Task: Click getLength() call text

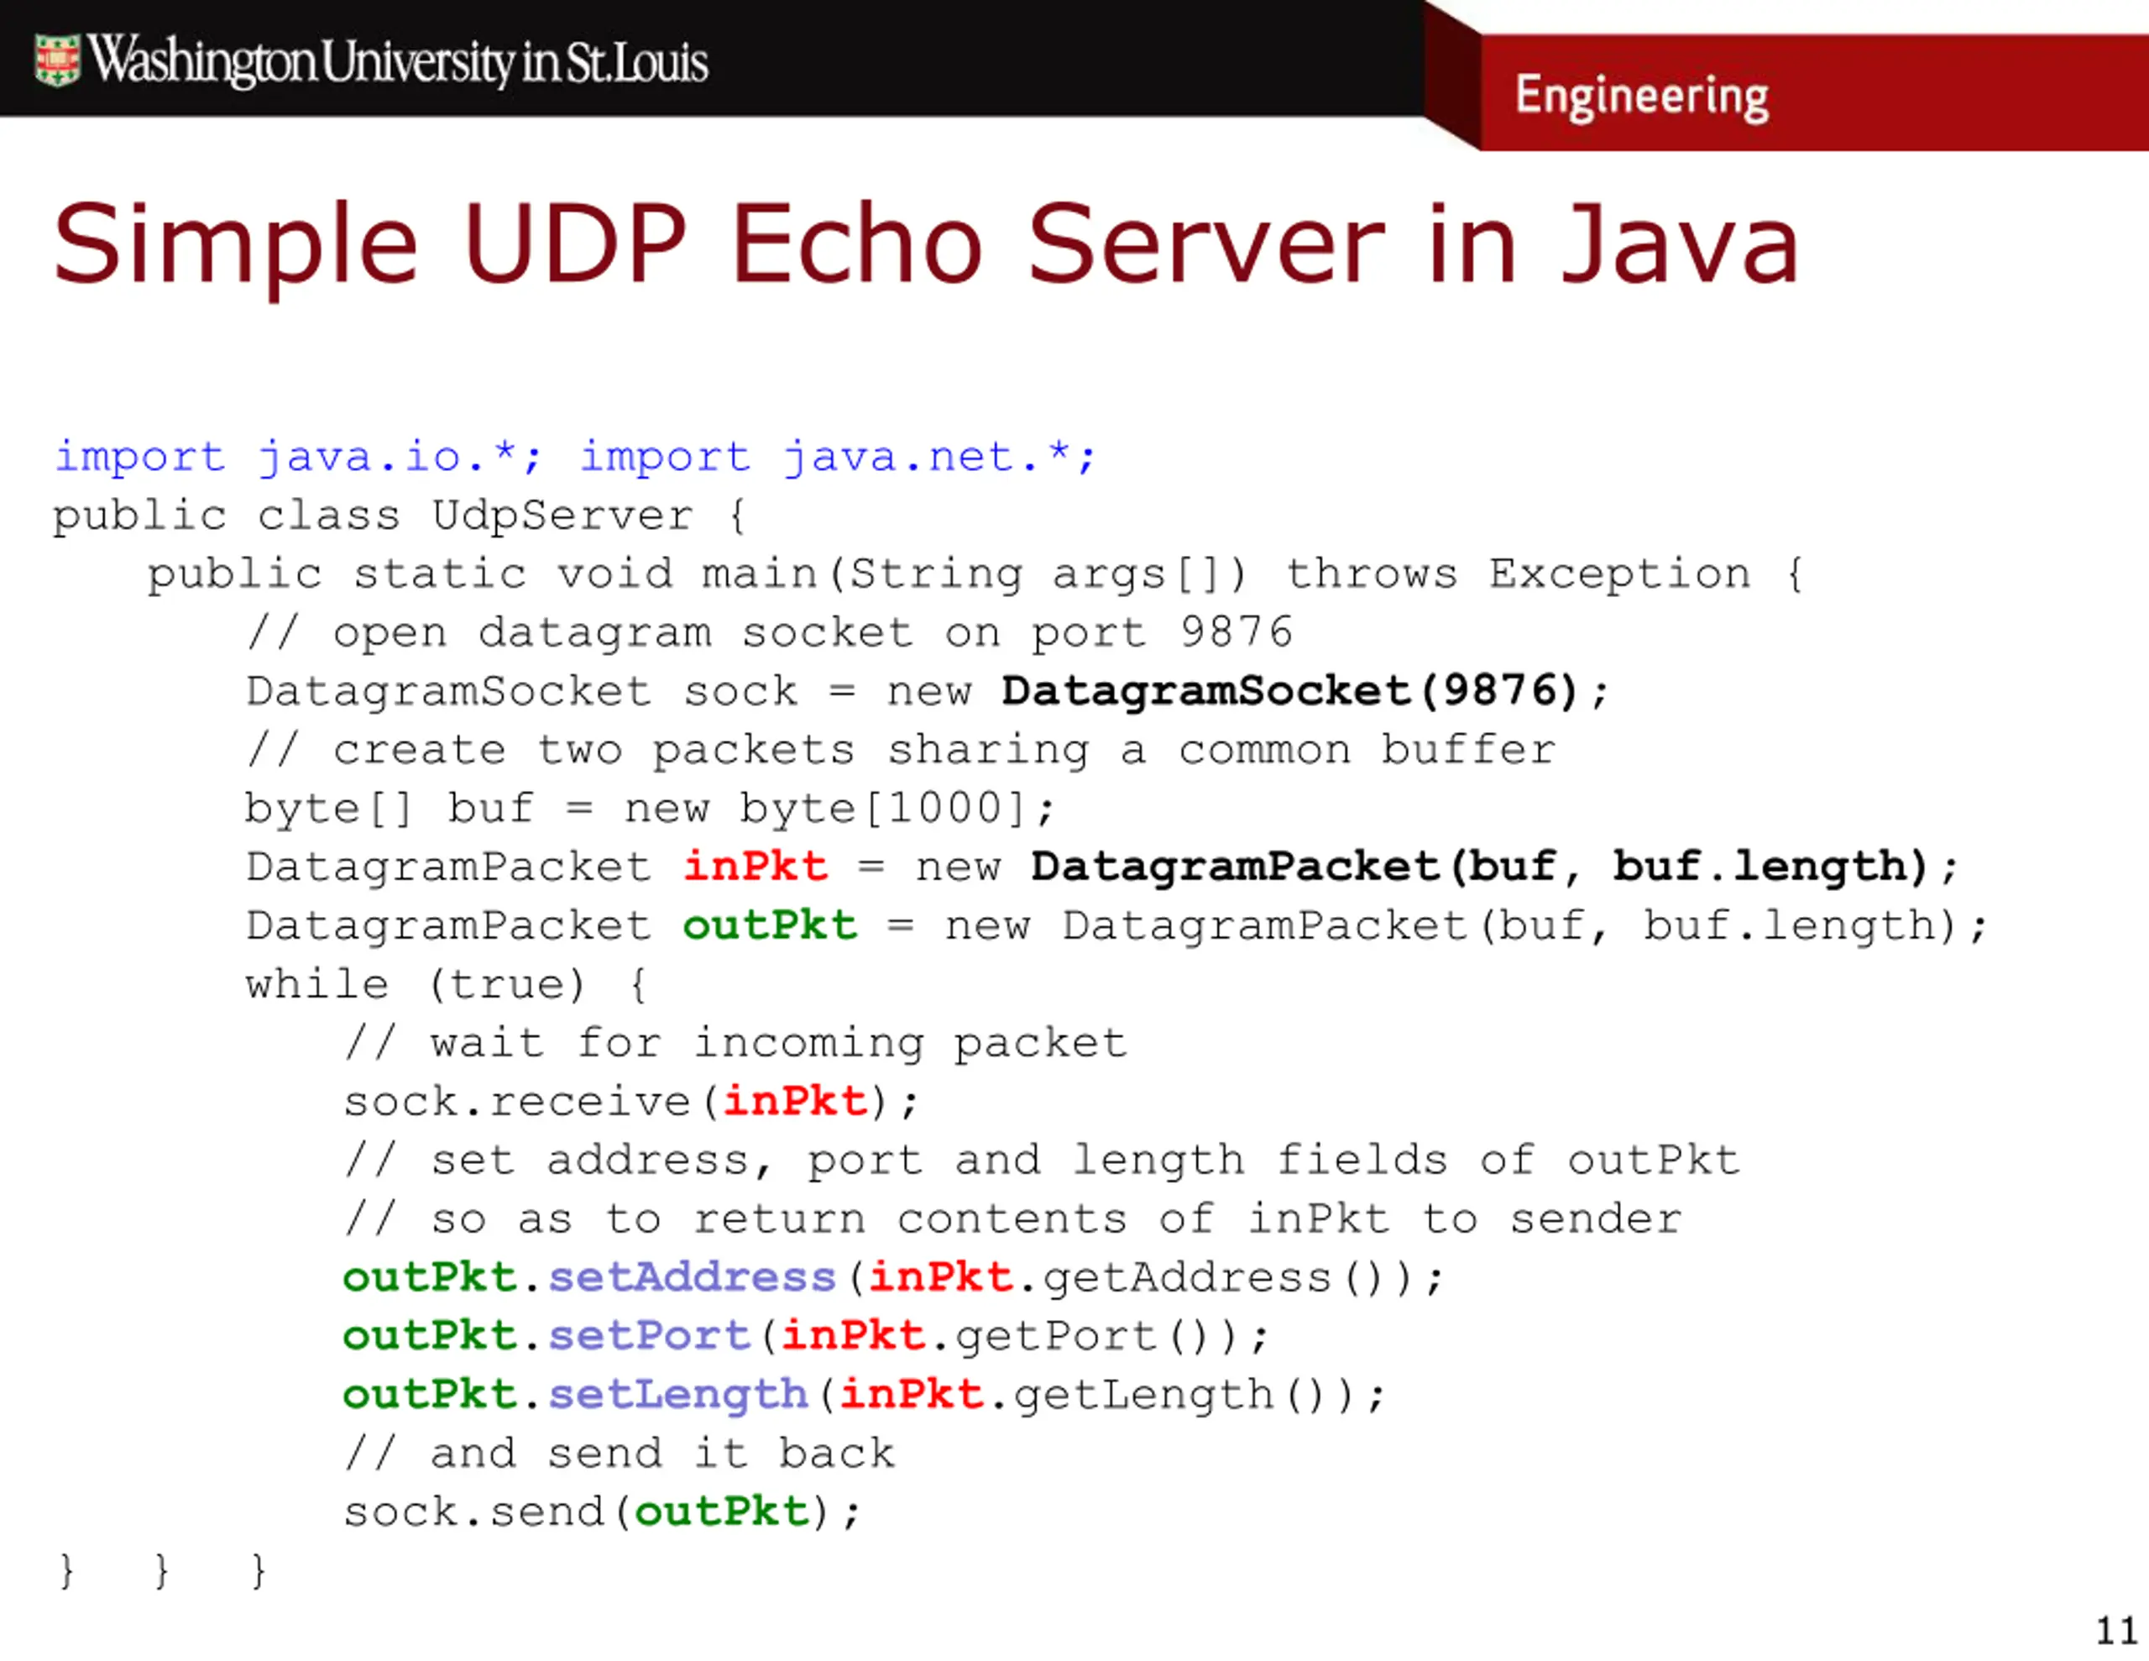Action: (x=1184, y=1395)
